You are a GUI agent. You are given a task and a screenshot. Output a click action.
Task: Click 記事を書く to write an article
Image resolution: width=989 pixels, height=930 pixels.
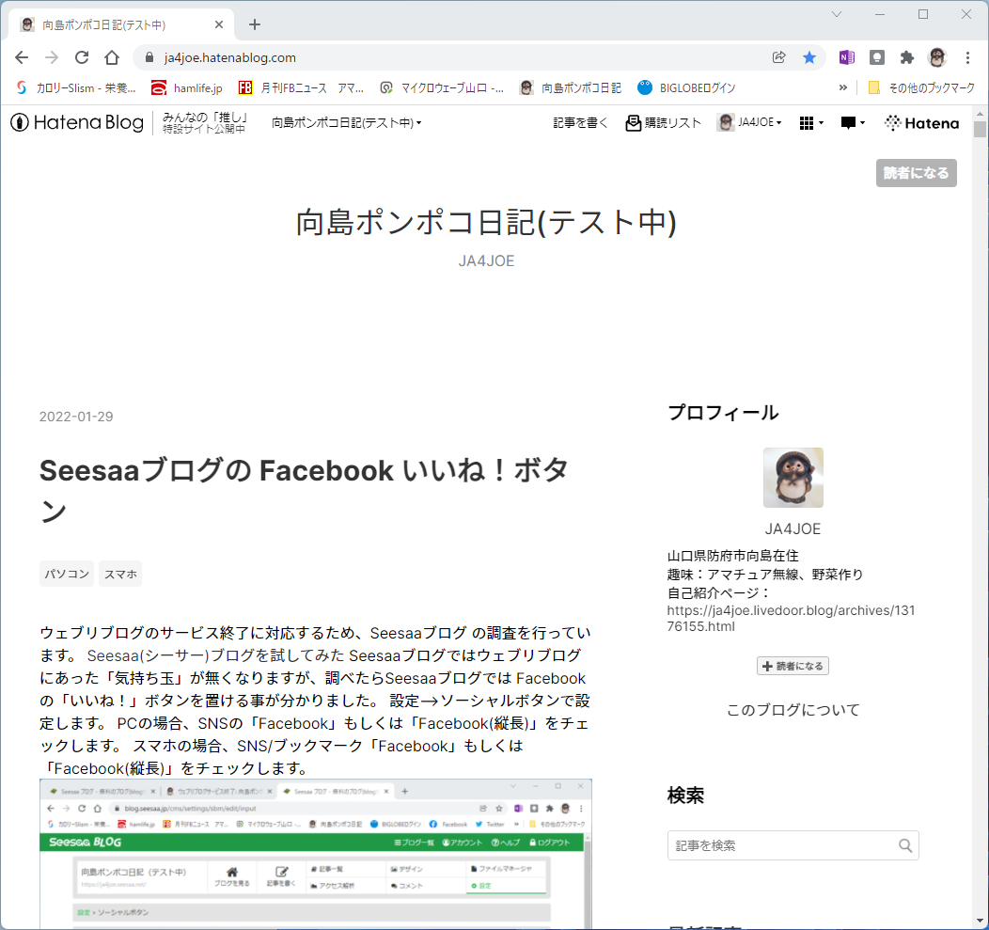(580, 122)
